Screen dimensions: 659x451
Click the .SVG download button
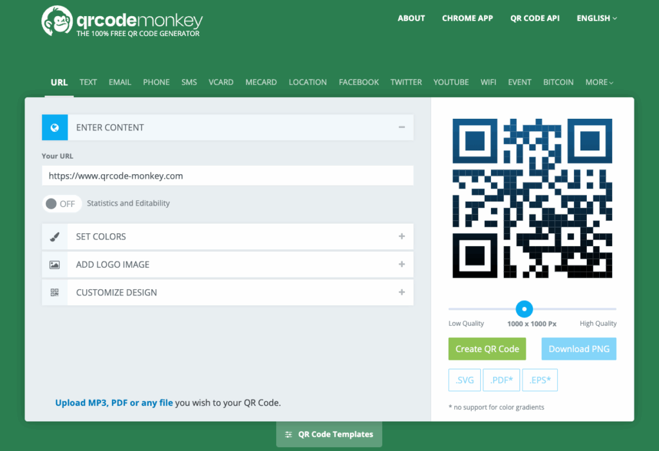click(464, 380)
